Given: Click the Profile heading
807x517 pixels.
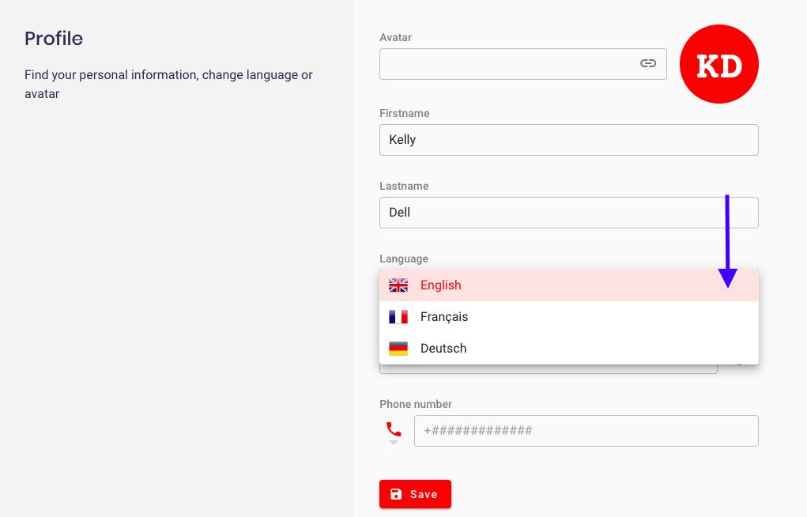Looking at the screenshot, I should pos(54,39).
